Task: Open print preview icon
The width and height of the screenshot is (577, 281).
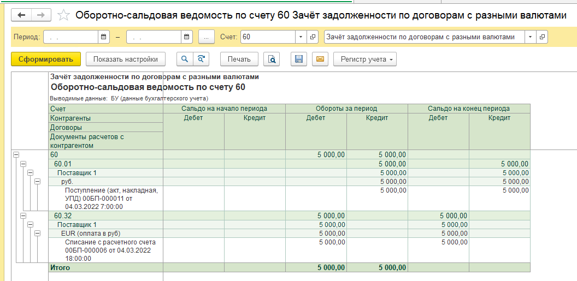Action: [x=272, y=59]
